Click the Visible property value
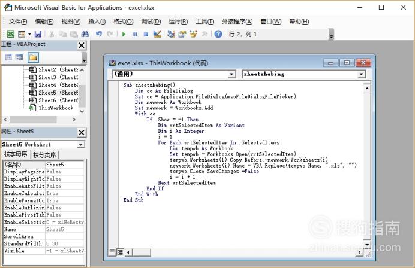This screenshot has height=268, width=415. (65, 251)
